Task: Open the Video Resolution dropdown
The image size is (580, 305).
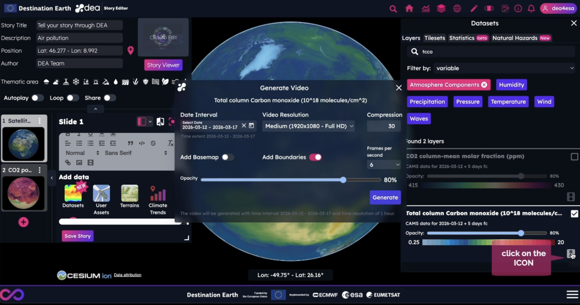Action: click(309, 126)
